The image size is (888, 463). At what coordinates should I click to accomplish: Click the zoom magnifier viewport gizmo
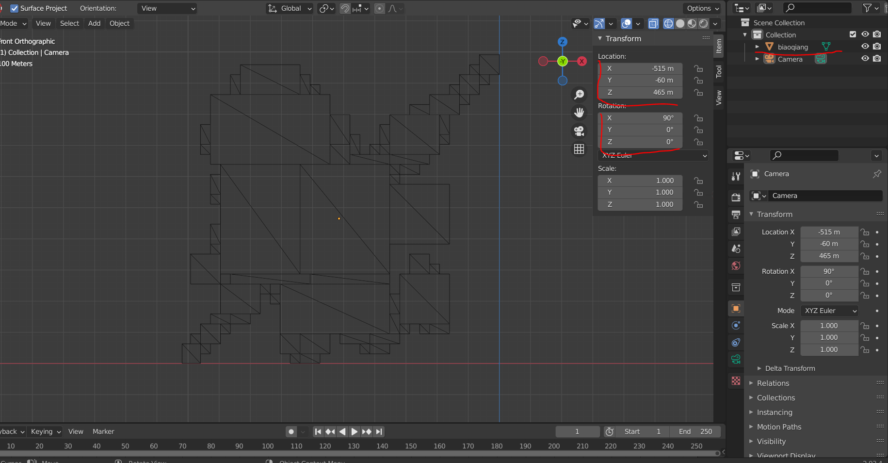[579, 95]
